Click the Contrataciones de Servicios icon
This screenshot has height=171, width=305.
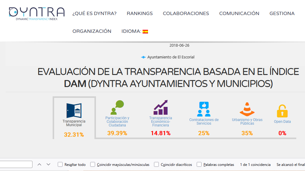(204, 109)
